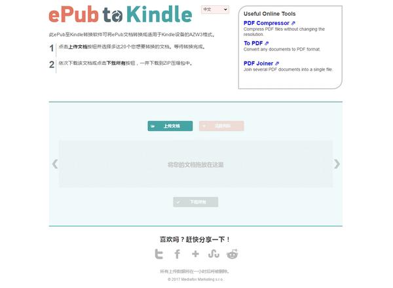
Task: Share on Facebook icon
Action: click(178, 254)
